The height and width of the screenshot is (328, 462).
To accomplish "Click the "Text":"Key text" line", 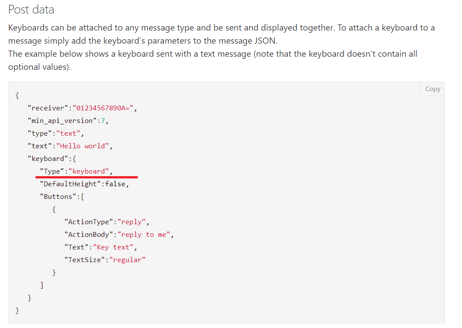I will pos(100,247).
